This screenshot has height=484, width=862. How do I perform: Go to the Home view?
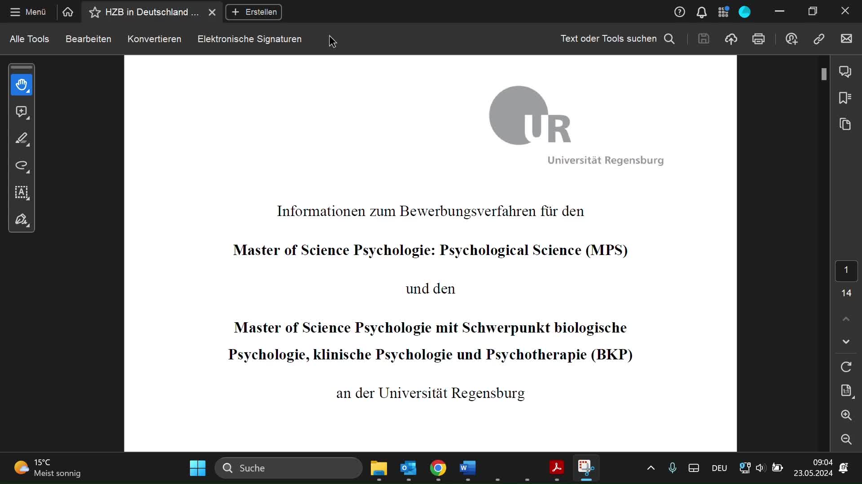[68, 12]
